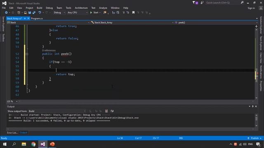The image size is (264, 148).
Task: Open the Action Center notification icon
Action: [258, 144]
